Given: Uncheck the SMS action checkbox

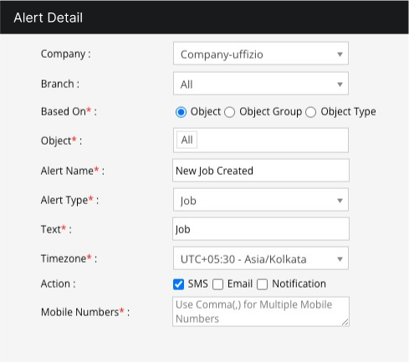Looking at the screenshot, I should point(178,284).
